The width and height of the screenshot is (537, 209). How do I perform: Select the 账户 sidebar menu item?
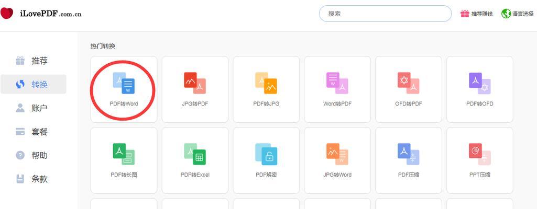tap(33, 108)
